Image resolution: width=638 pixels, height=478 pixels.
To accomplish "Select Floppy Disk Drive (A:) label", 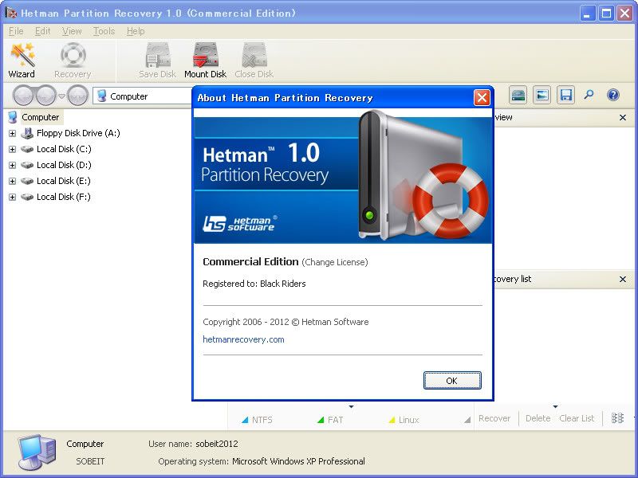I will (x=78, y=133).
